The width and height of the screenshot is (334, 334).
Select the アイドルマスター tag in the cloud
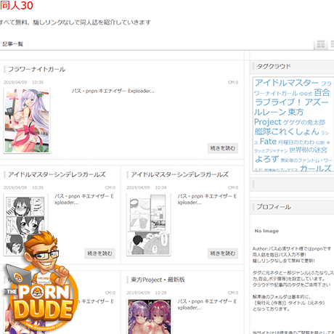click(287, 83)
